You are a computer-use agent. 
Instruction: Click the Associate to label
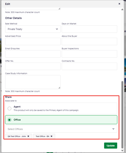[x=11, y=101]
